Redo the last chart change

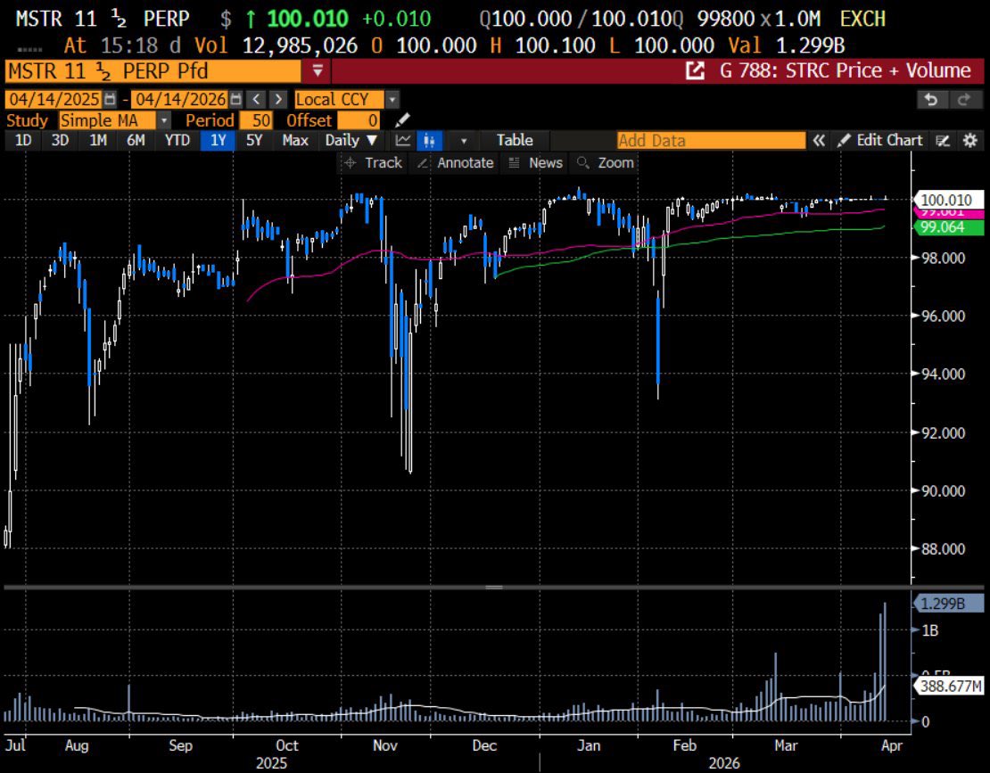point(964,100)
